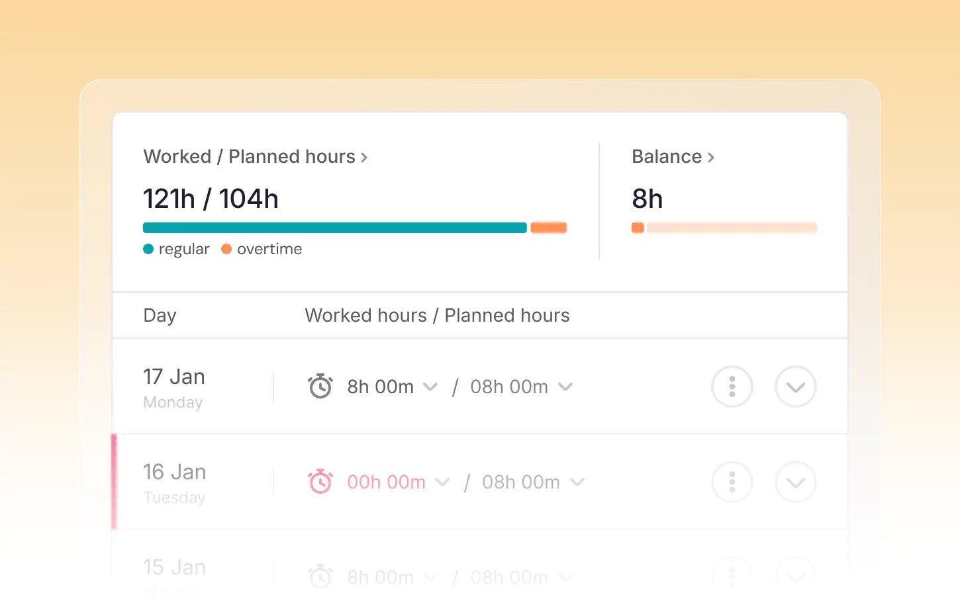
Task: Click the stopwatch icon for 17 Jan
Action: pos(320,387)
